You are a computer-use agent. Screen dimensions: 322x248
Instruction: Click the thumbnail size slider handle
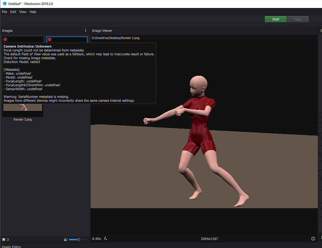79,239
